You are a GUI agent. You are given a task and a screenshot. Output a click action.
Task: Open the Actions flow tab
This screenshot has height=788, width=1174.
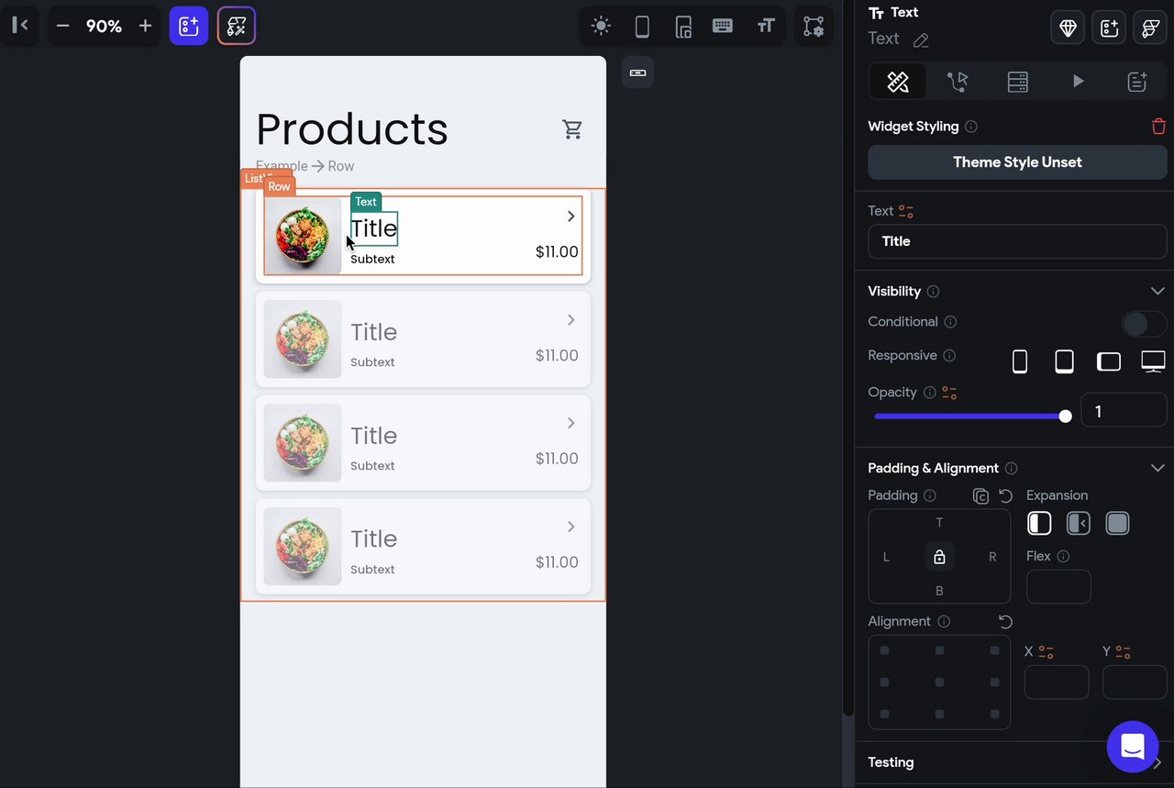pyautogui.click(x=958, y=82)
